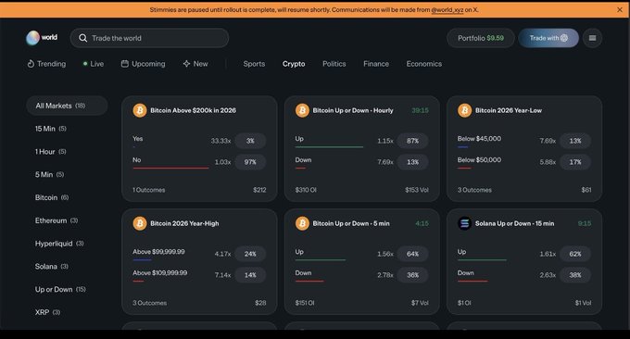630x339 pixels.
Task: Open the Live tab
Action: click(94, 64)
